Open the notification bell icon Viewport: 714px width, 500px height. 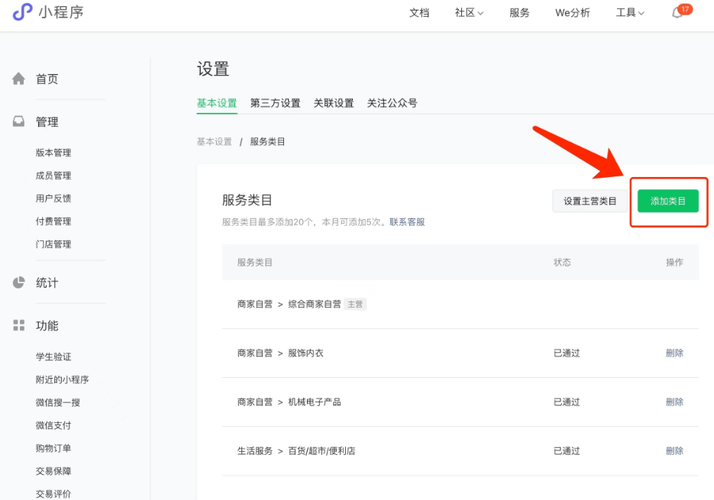pos(677,13)
